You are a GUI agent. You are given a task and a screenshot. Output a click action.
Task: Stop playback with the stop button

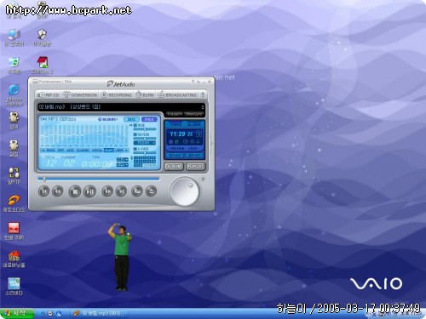coord(75,191)
